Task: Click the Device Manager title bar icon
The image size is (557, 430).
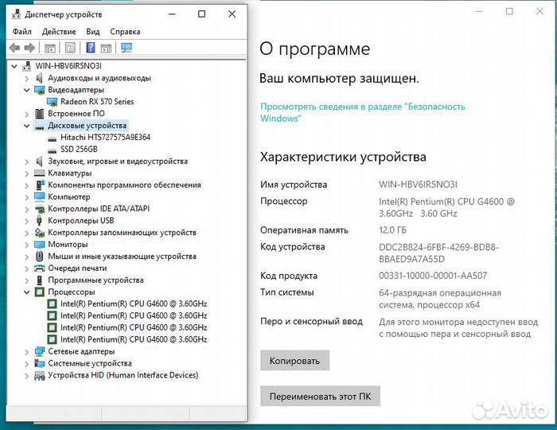Action: (16, 14)
